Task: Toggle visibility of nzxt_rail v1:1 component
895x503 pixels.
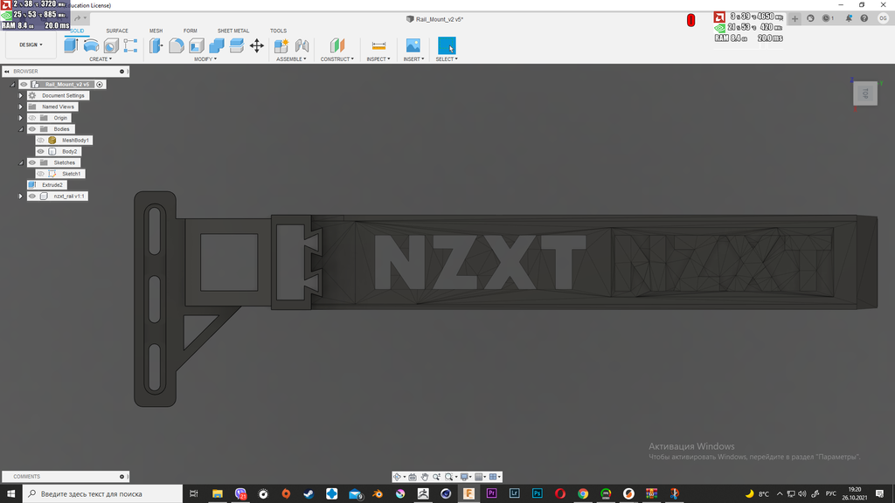Action: click(32, 196)
